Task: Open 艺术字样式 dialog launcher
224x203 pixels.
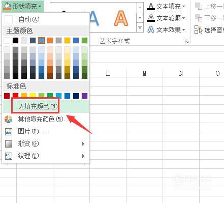Action: tap(186, 42)
